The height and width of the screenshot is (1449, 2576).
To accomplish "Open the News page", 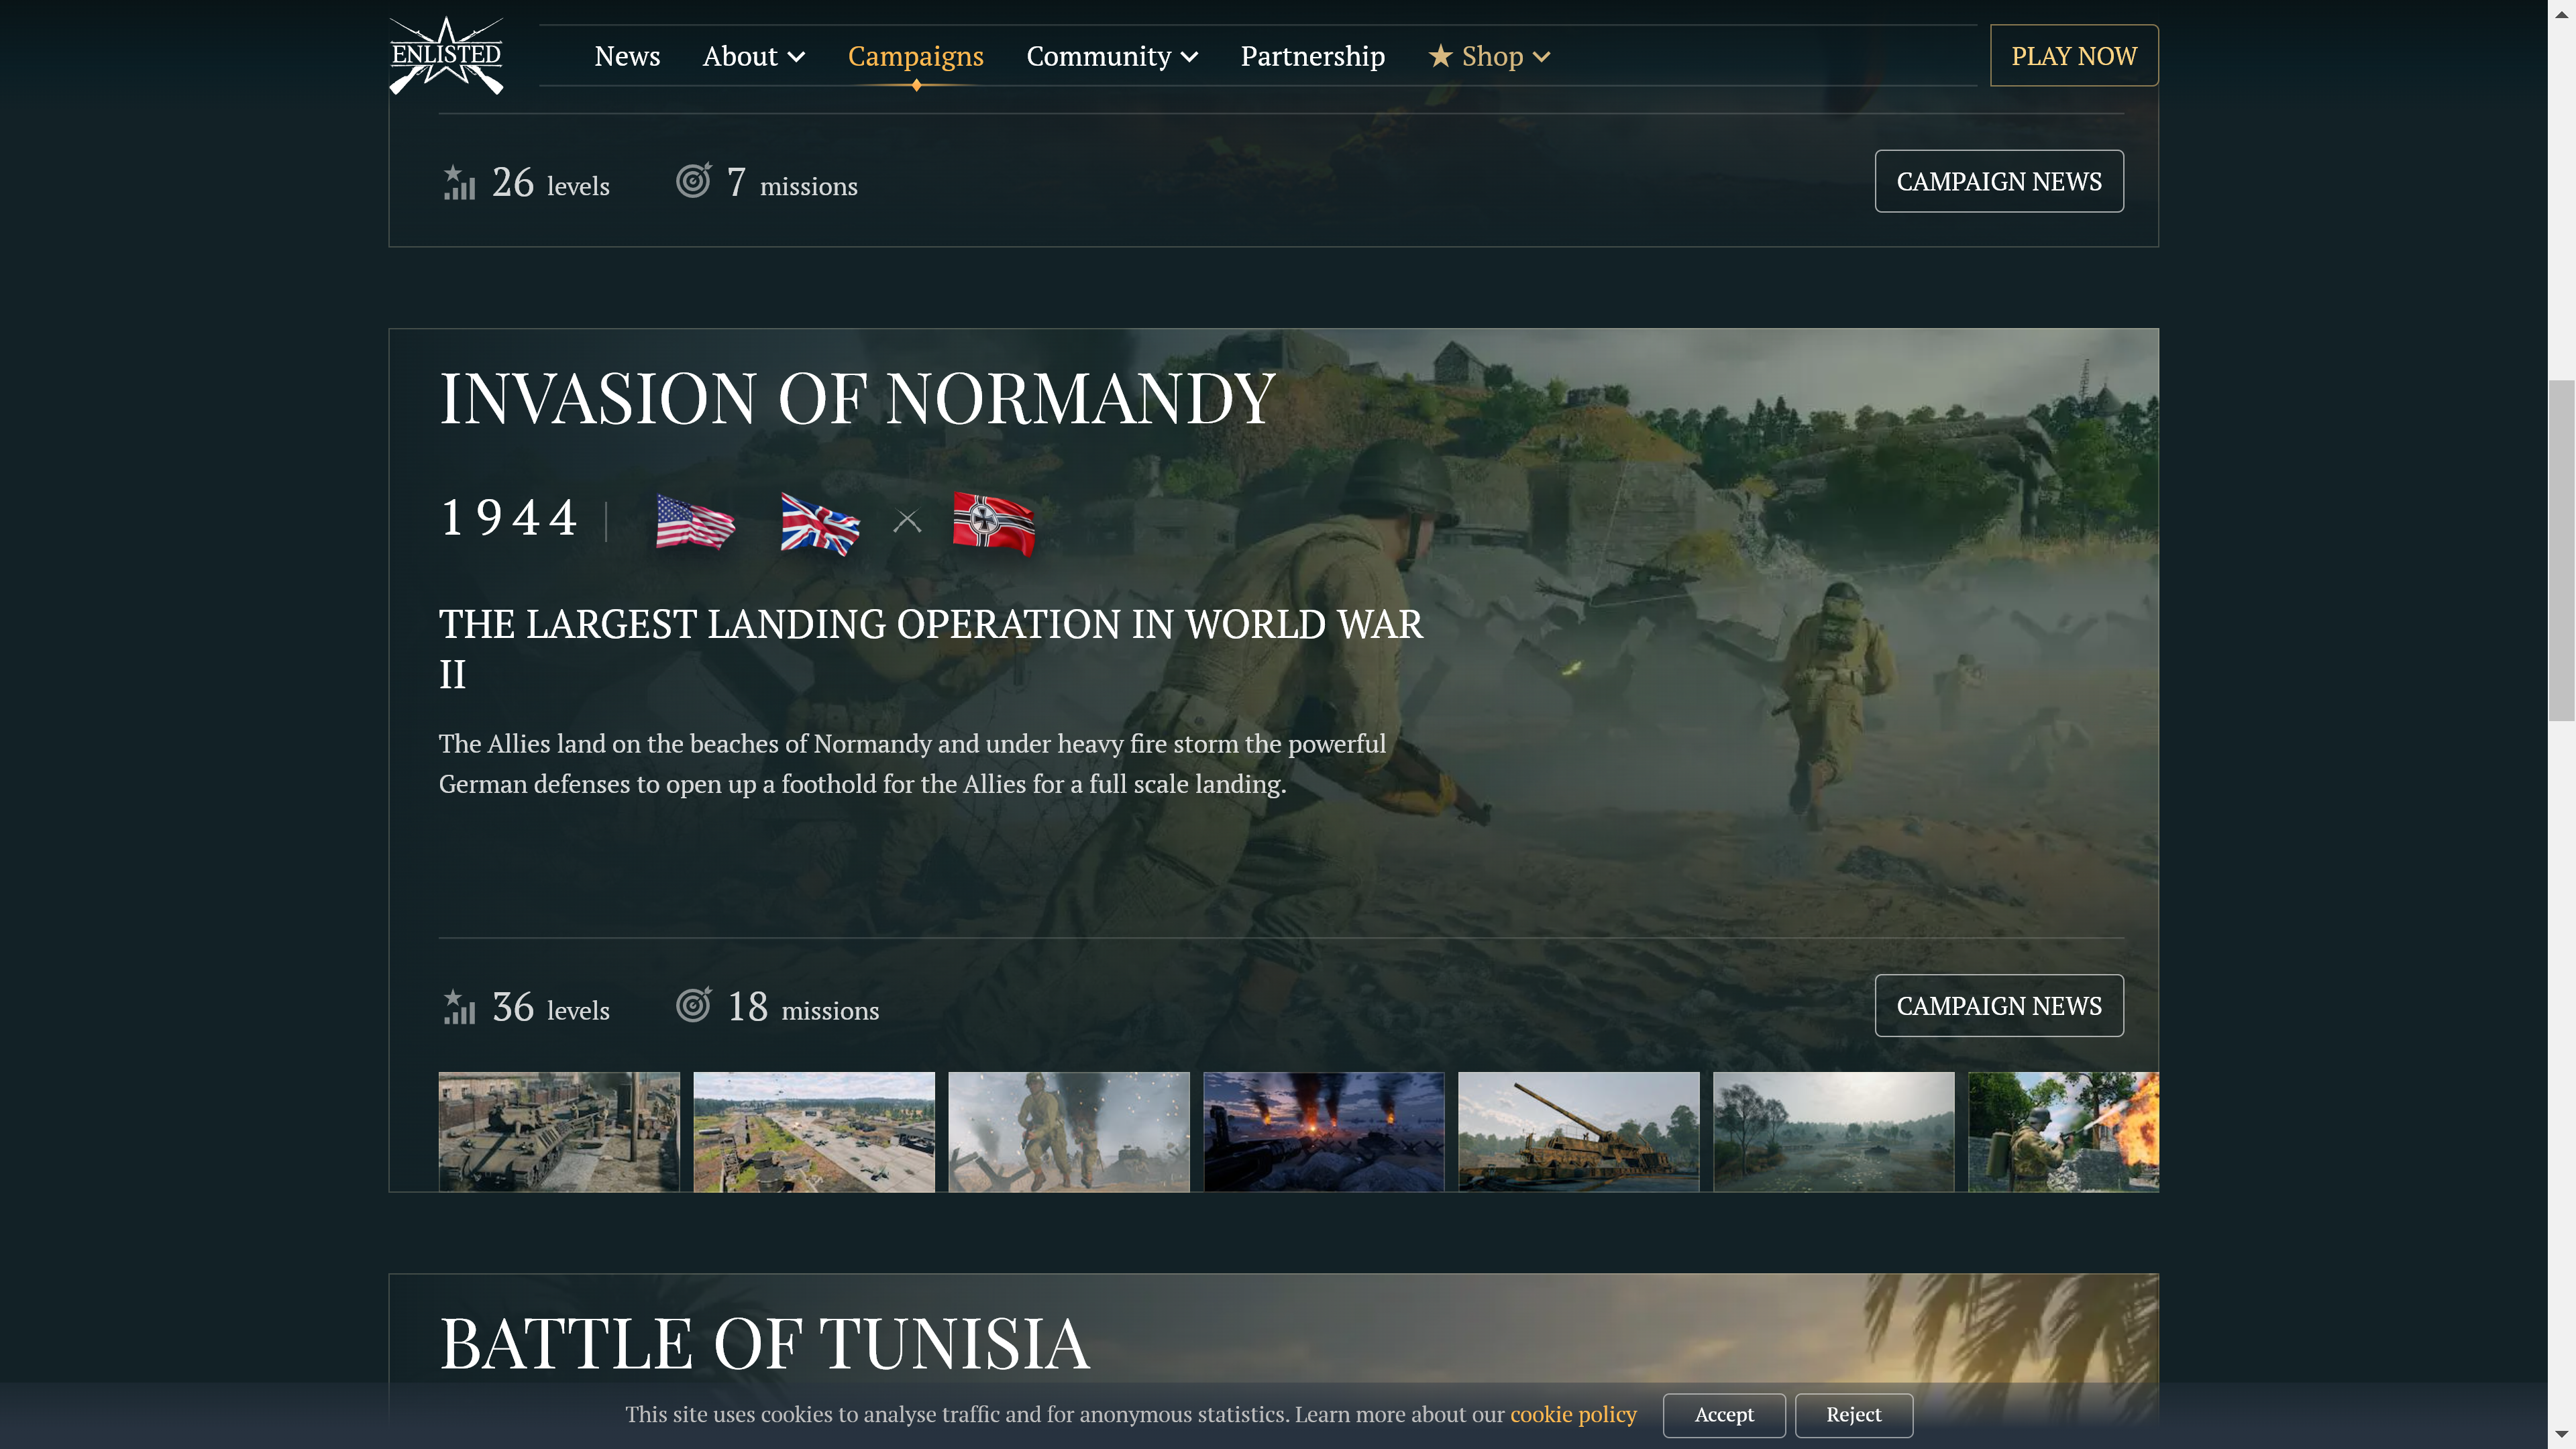I will coord(627,56).
